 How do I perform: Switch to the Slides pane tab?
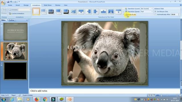tap(3, 20)
